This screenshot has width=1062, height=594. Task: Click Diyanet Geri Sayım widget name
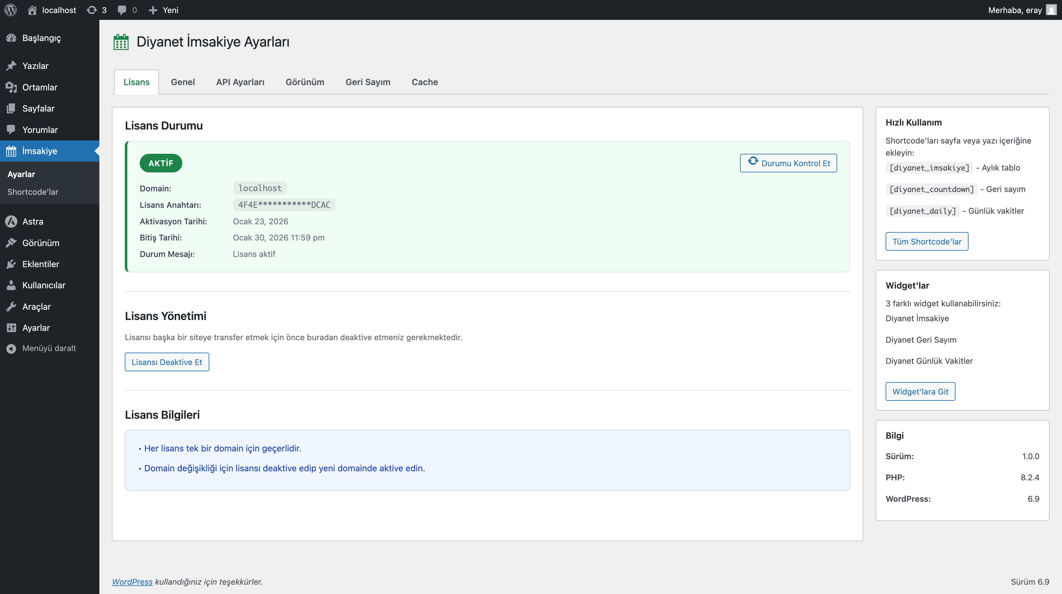pos(921,340)
